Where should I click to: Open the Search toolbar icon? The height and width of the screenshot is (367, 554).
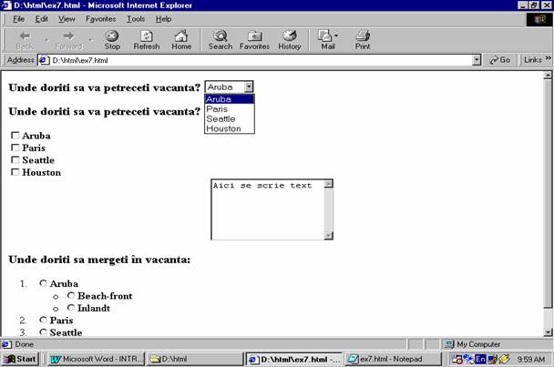click(221, 39)
